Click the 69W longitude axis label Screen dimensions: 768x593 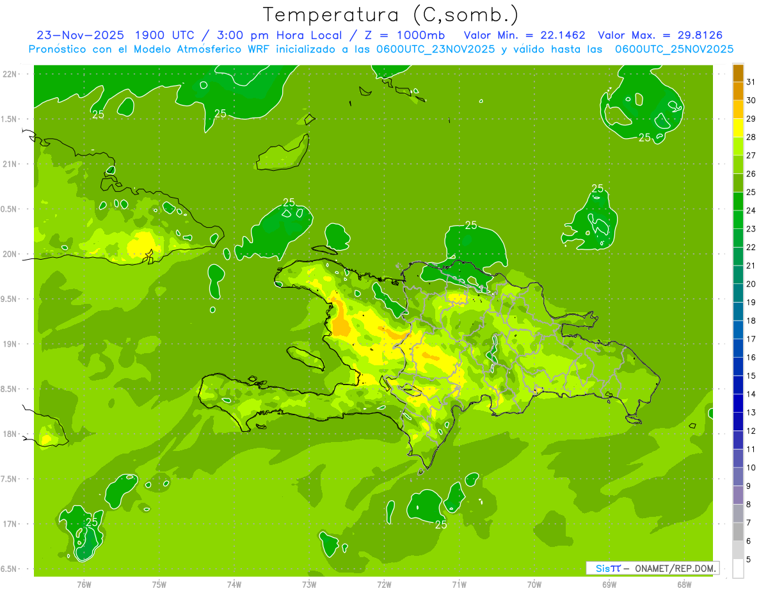tap(609, 584)
